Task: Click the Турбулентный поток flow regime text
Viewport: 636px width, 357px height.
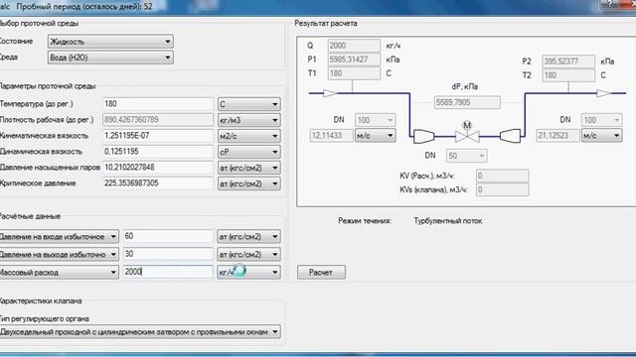Action: 448,221
